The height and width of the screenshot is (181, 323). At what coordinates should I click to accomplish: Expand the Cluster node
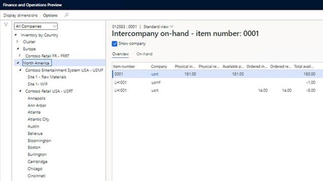18,42
